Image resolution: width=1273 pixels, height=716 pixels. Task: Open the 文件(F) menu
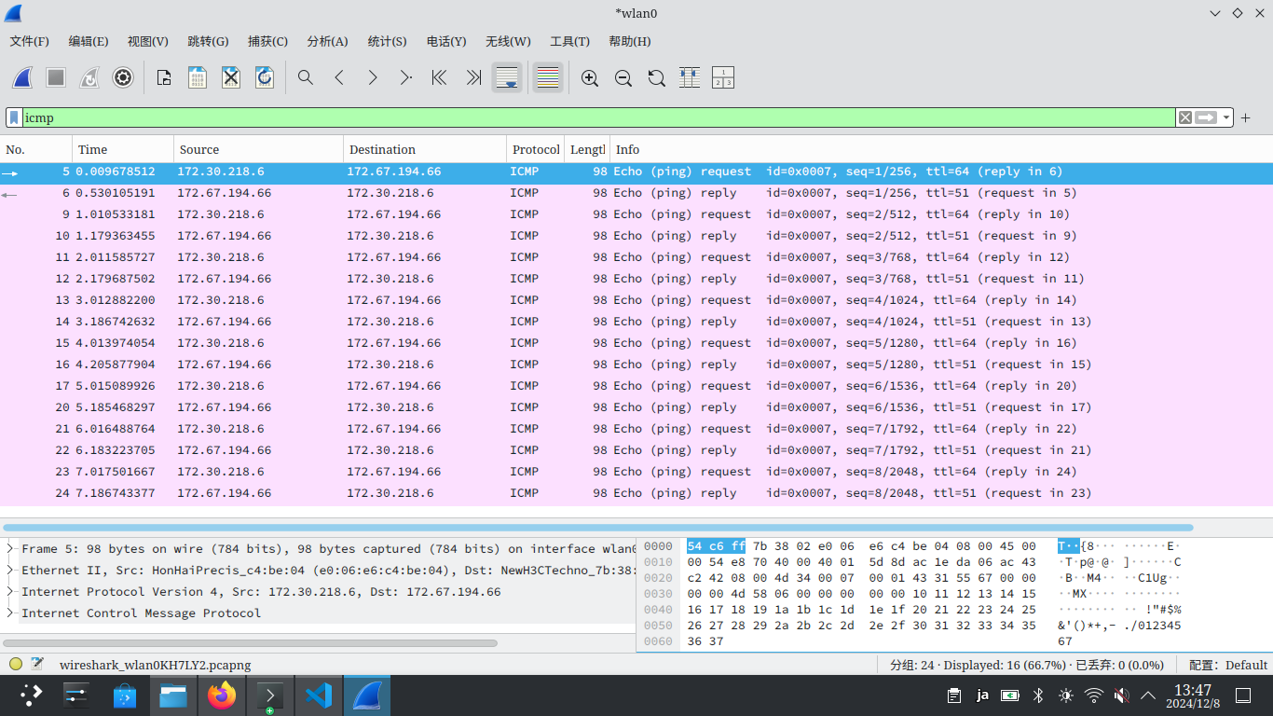[29, 41]
